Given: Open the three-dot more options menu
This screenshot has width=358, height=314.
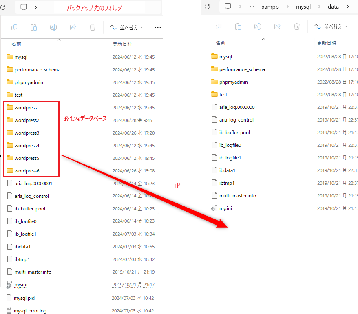Looking at the screenshot, I should [x=158, y=28].
